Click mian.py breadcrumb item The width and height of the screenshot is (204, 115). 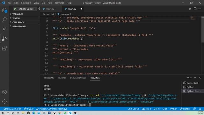tap(64, 14)
